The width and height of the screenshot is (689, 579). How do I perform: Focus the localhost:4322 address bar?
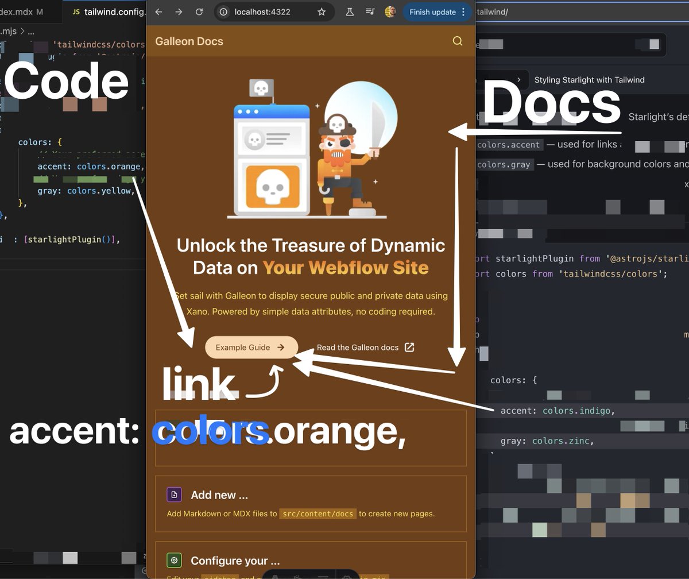click(x=274, y=12)
